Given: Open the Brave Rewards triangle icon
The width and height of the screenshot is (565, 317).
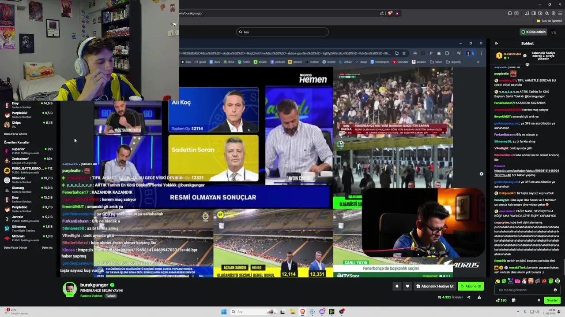Looking at the screenshot, I should click(397, 13).
